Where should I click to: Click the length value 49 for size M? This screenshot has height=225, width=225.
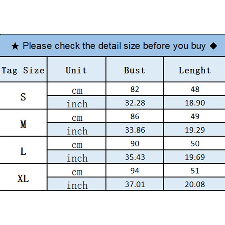point(195,116)
